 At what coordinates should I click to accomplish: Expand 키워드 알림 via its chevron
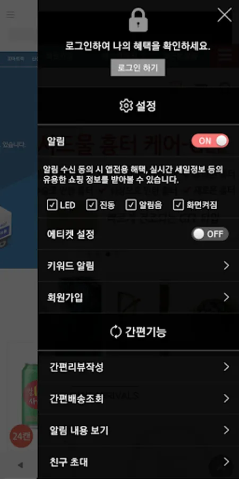226,266
